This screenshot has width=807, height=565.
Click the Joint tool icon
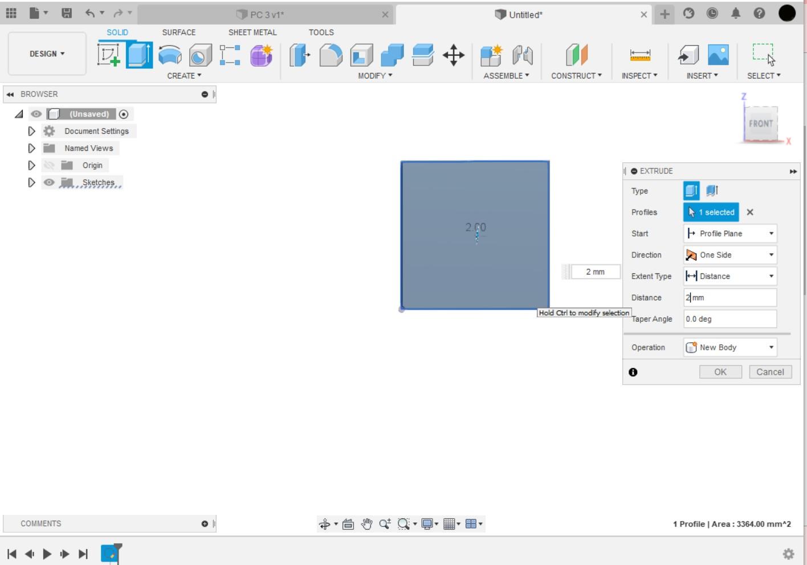point(522,55)
